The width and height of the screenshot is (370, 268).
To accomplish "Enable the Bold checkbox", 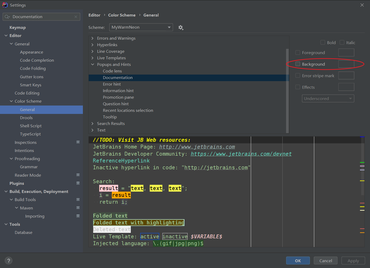I will point(323,43).
